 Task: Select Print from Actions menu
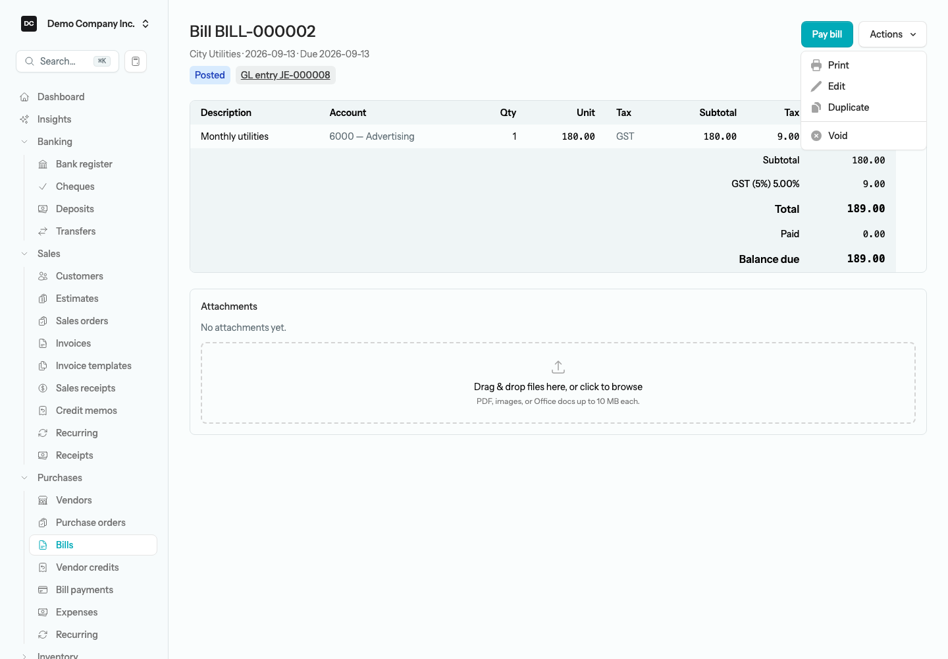click(x=864, y=65)
